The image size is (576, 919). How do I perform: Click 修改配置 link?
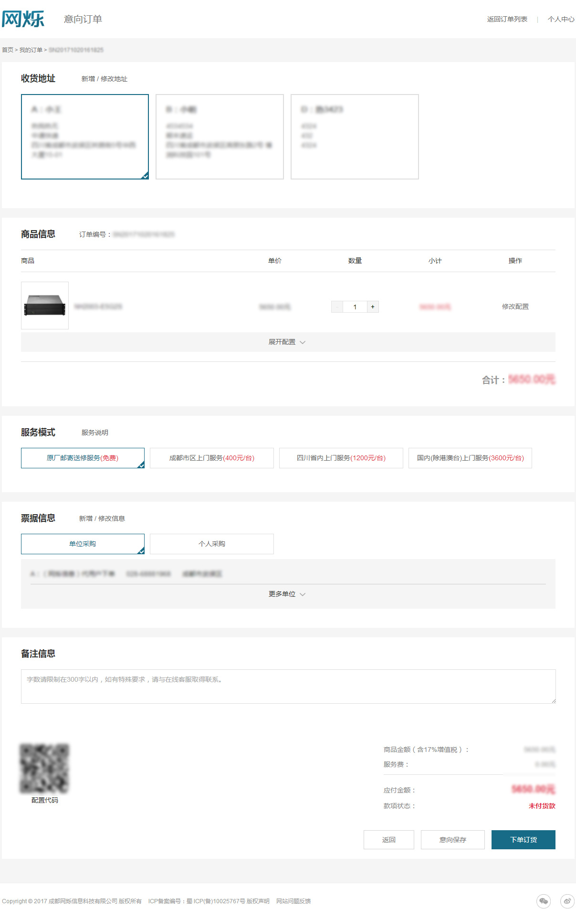pos(515,306)
